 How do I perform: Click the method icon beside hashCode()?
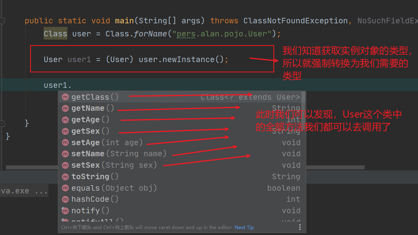coord(65,199)
